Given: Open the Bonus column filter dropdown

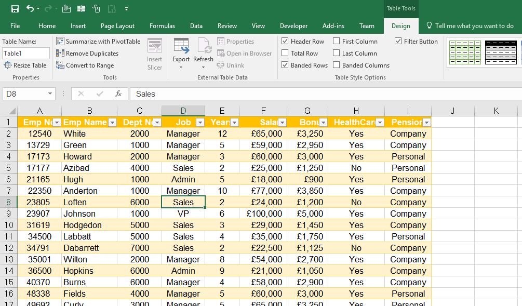Looking at the screenshot, I should point(323,123).
